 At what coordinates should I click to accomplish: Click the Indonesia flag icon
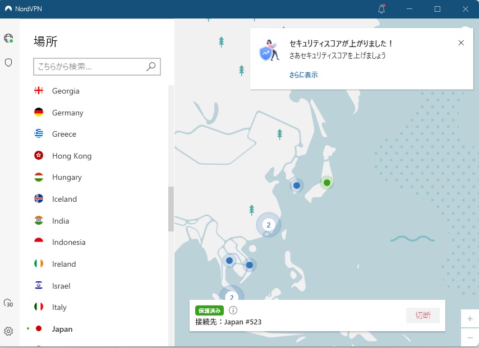(x=39, y=242)
